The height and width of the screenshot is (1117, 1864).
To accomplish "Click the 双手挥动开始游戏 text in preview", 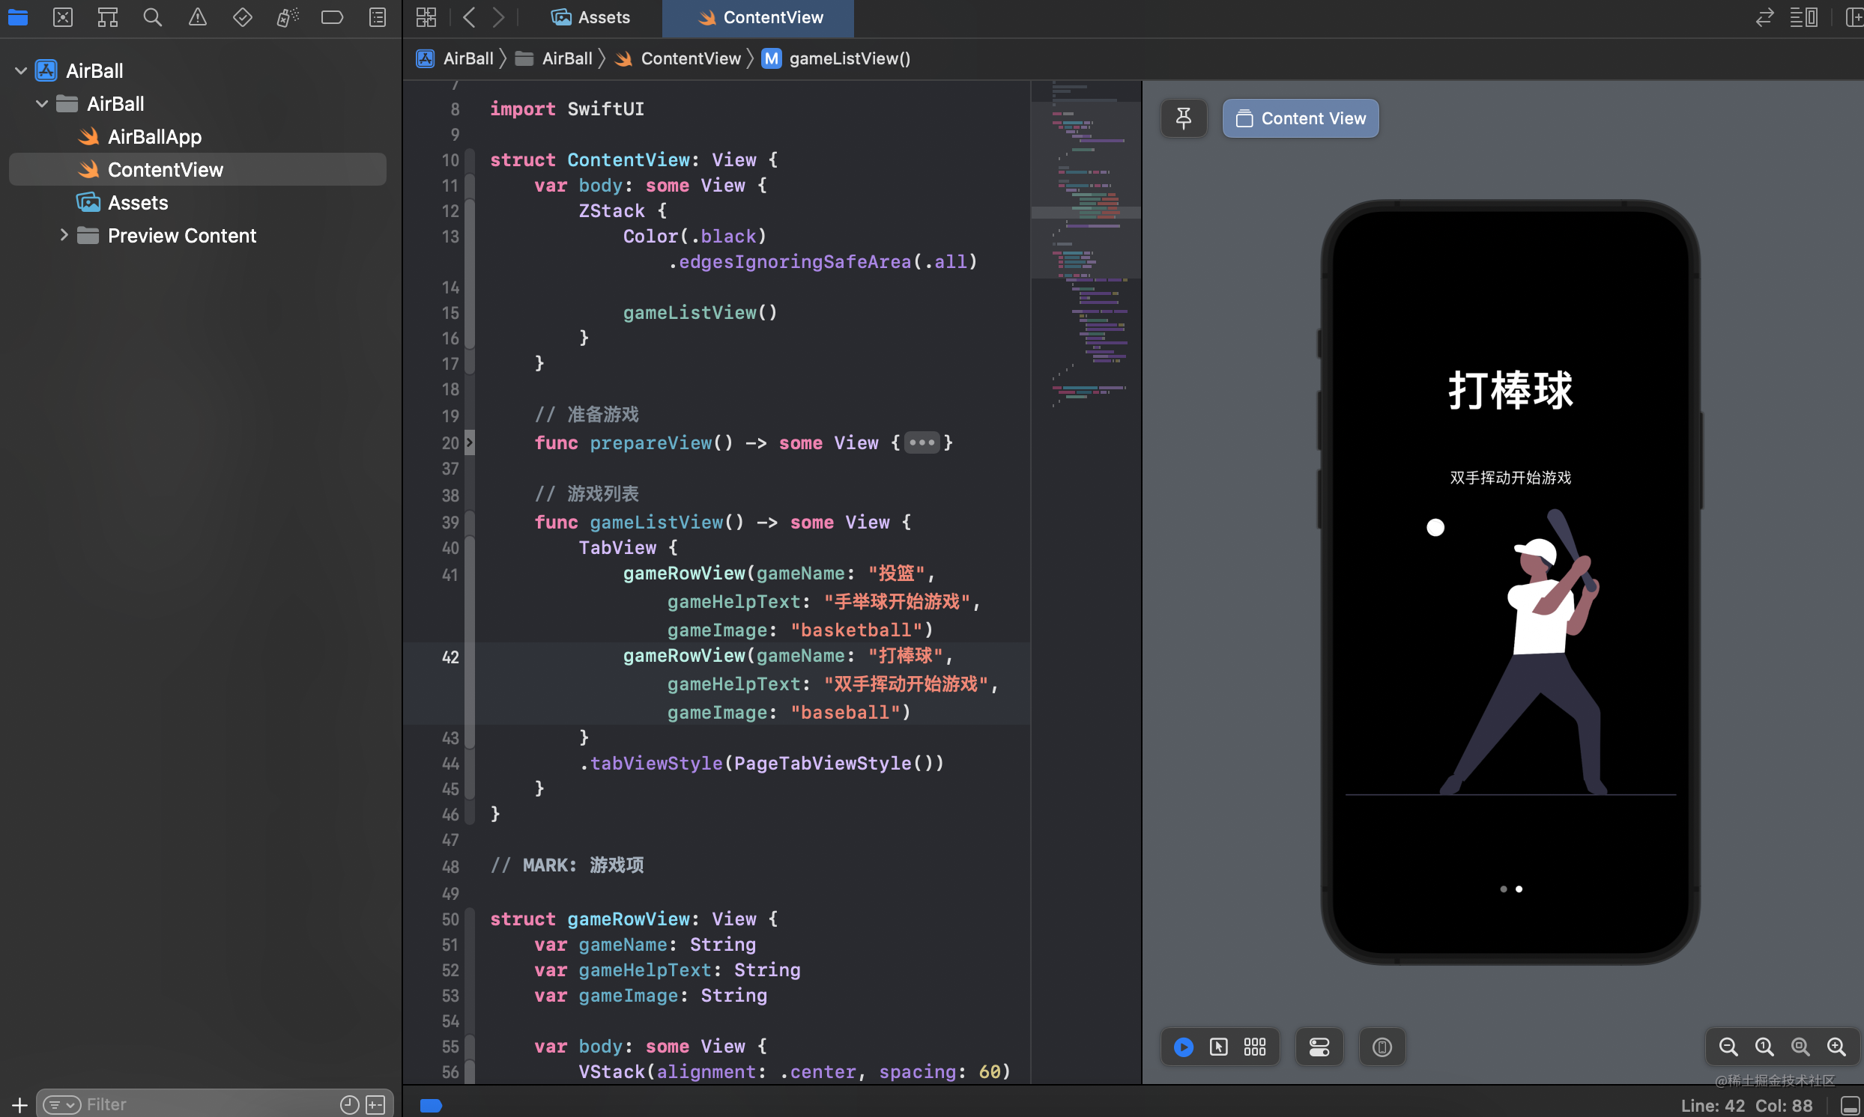I will click(1511, 477).
